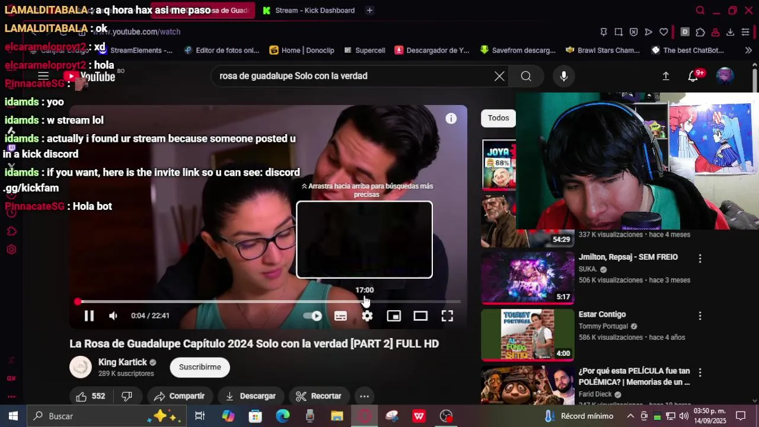Open browser easy setup sliders icon
The height and width of the screenshot is (427, 759).
click(745, 32)
